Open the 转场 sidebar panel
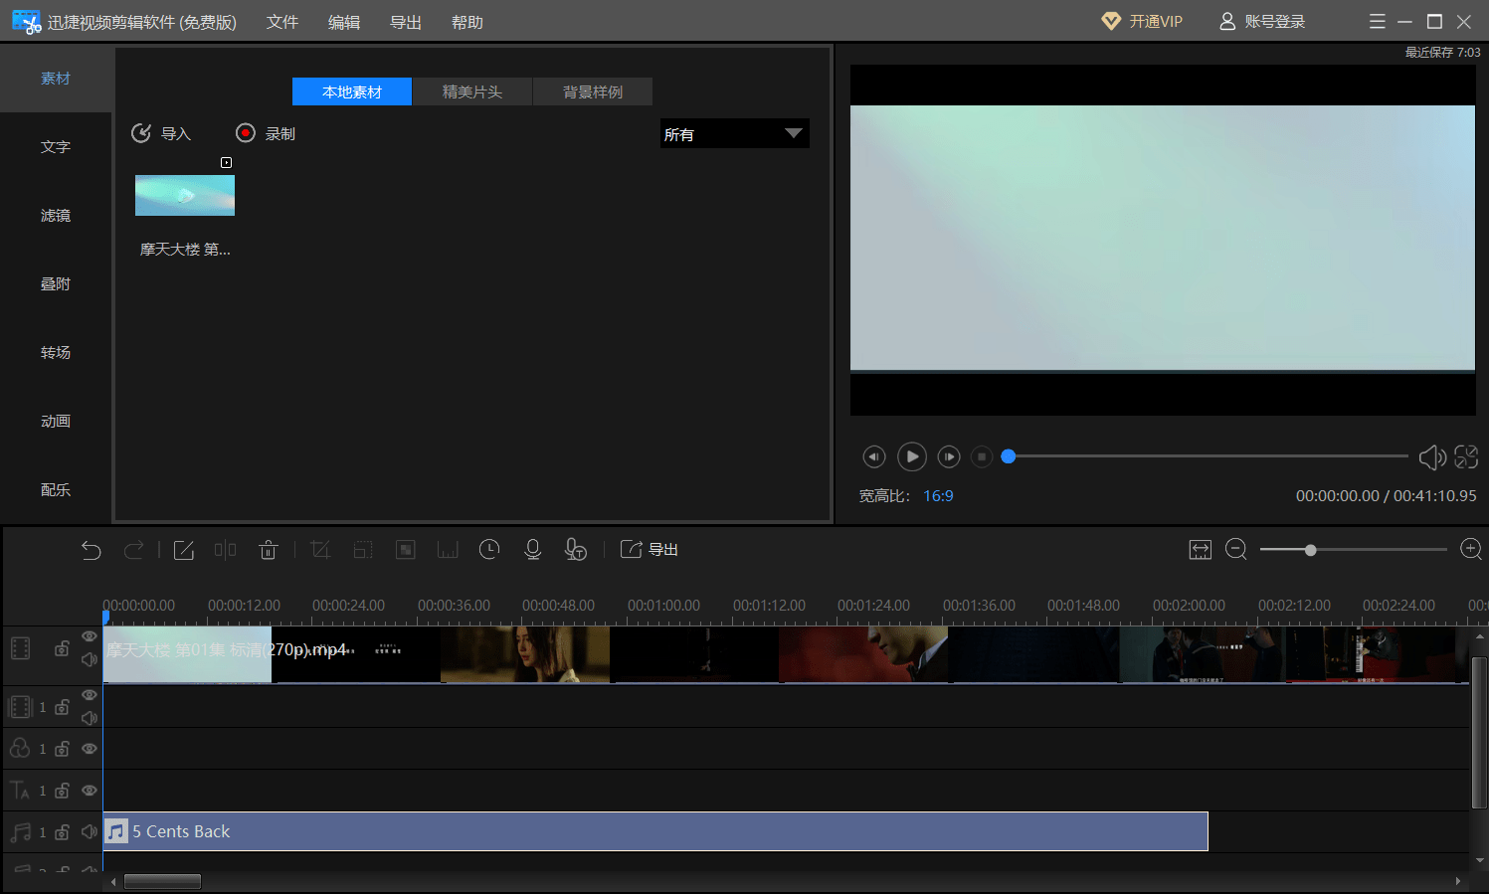This screenshot has width=1489, height=894. tap(56, 353)
